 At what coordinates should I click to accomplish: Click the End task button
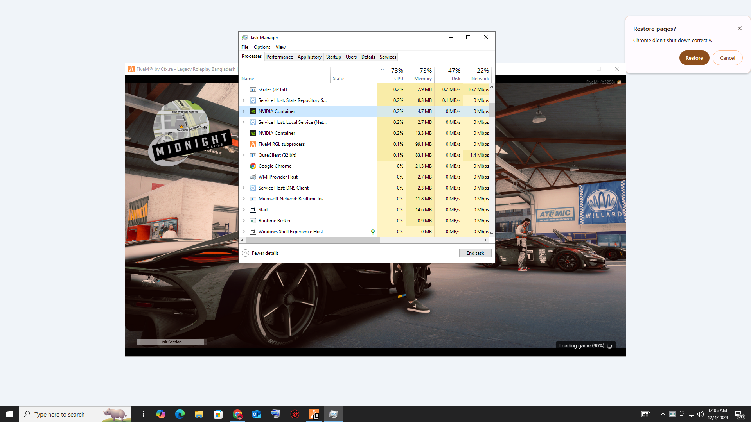tap(475, 253)
